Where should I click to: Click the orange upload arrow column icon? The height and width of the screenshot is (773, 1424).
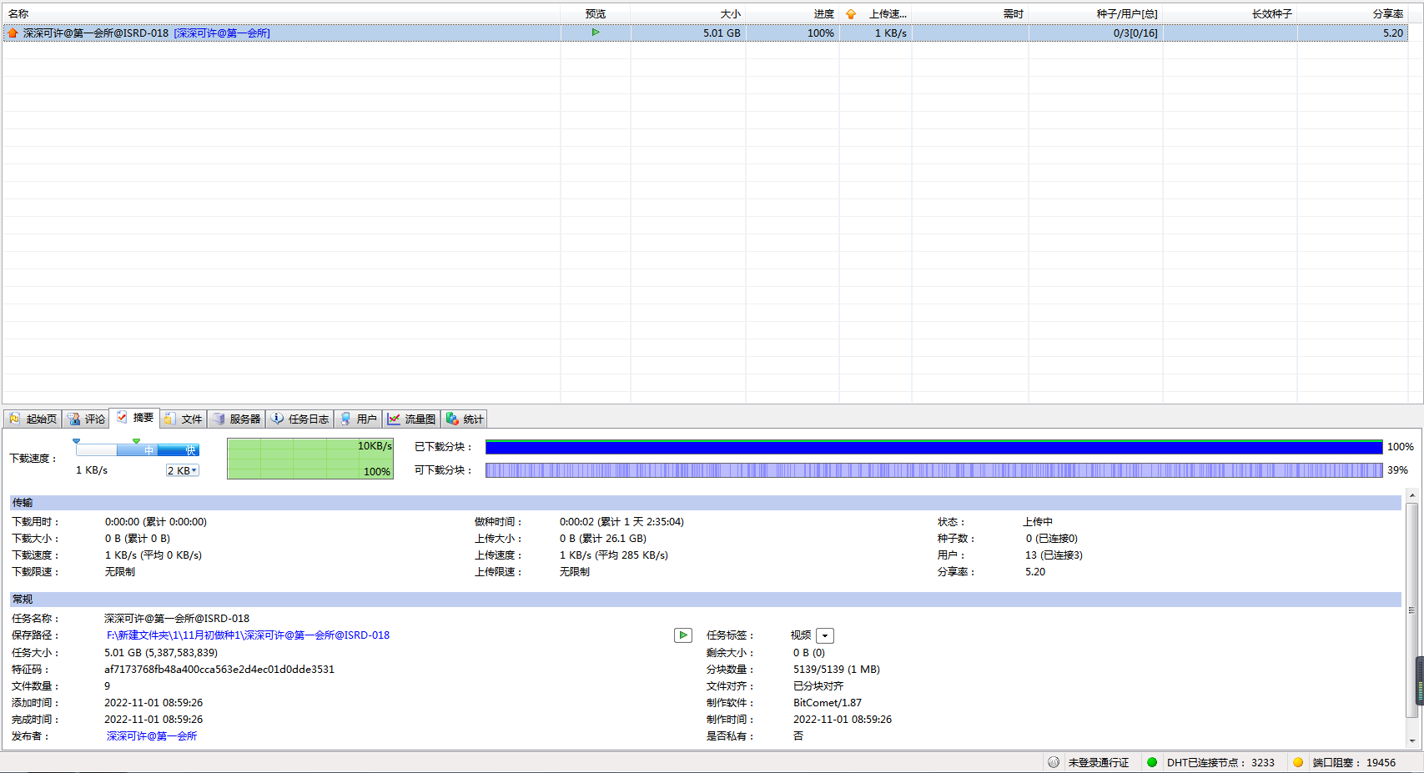pyautogui.click(x=851, y=14)
